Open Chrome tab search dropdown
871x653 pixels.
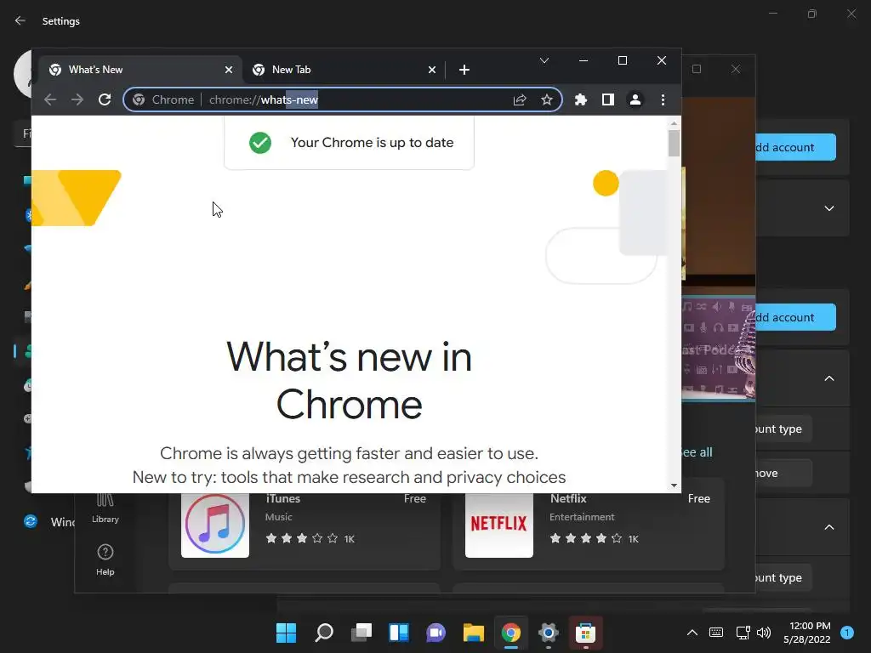pos(544,60)
